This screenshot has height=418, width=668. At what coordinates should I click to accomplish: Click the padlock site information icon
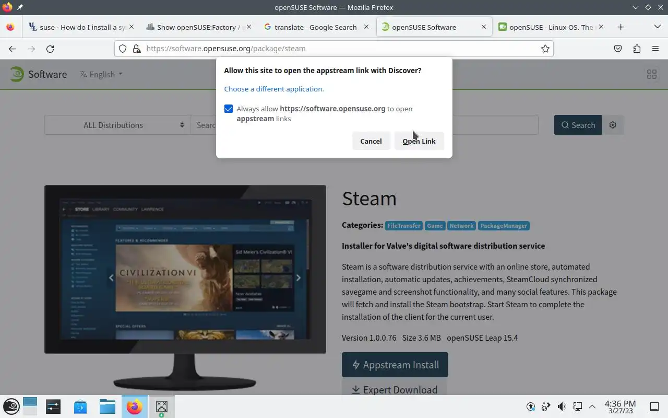point(136,49)
